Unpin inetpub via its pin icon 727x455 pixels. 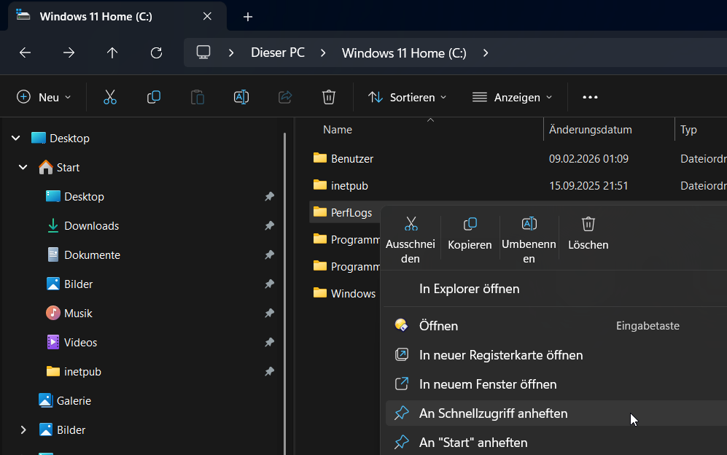point(269,372)
